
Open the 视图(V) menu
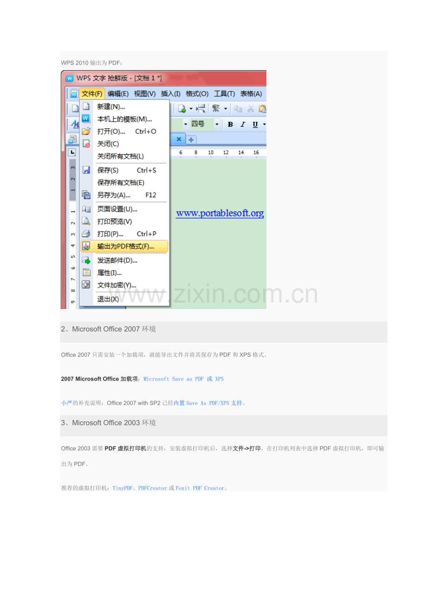145,93
